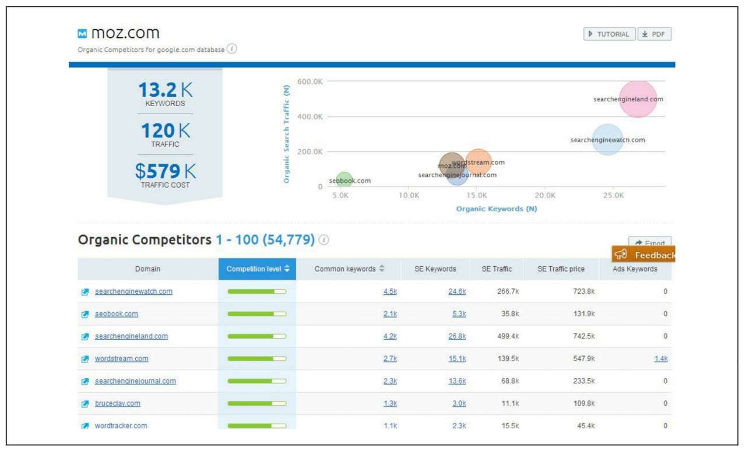Click 4.5k common keywords for searchenginewatch.com
This screenshot has width=746, height=451.
(x=390, y=292)
